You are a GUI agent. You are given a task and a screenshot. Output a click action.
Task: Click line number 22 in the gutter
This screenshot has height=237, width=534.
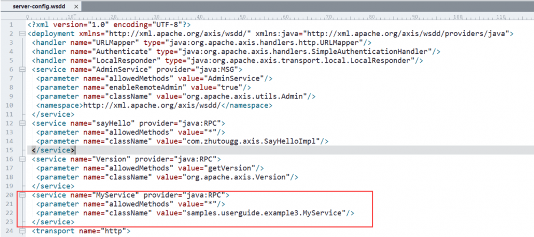9,213
